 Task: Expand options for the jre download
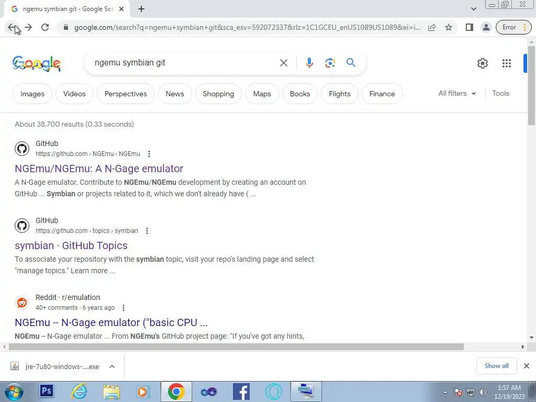coord(112,366)
